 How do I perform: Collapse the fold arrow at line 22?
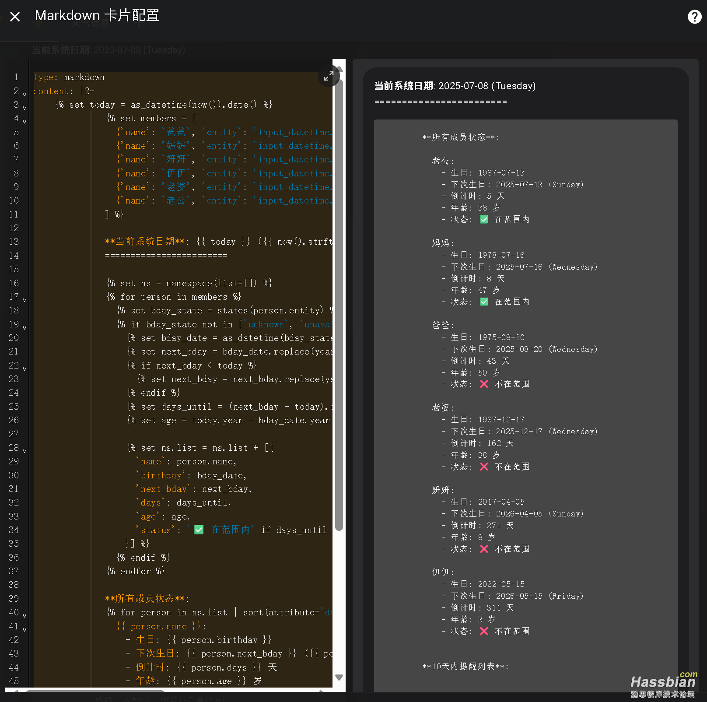coord(24,368)
